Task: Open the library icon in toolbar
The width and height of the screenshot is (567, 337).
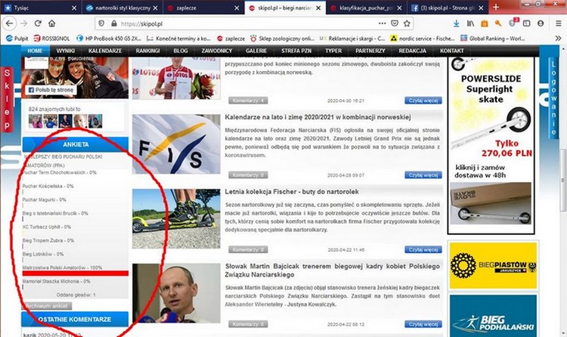Action: pyautogui.click(x=470, y=23)
